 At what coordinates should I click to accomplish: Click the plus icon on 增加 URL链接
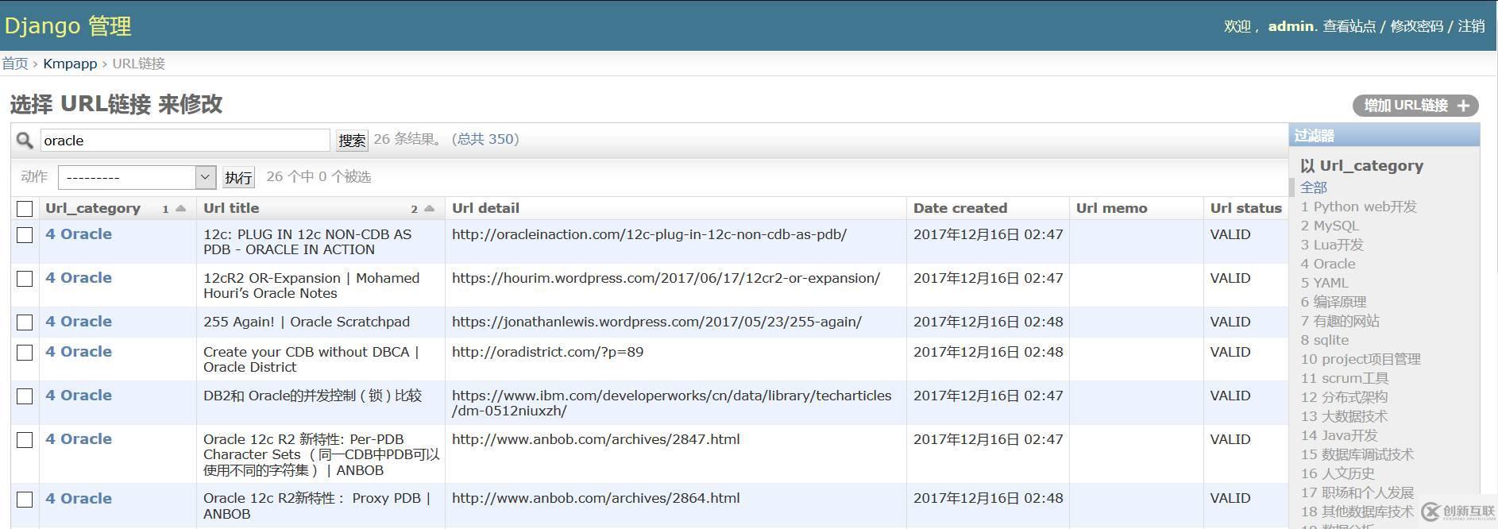[1464, 106]
